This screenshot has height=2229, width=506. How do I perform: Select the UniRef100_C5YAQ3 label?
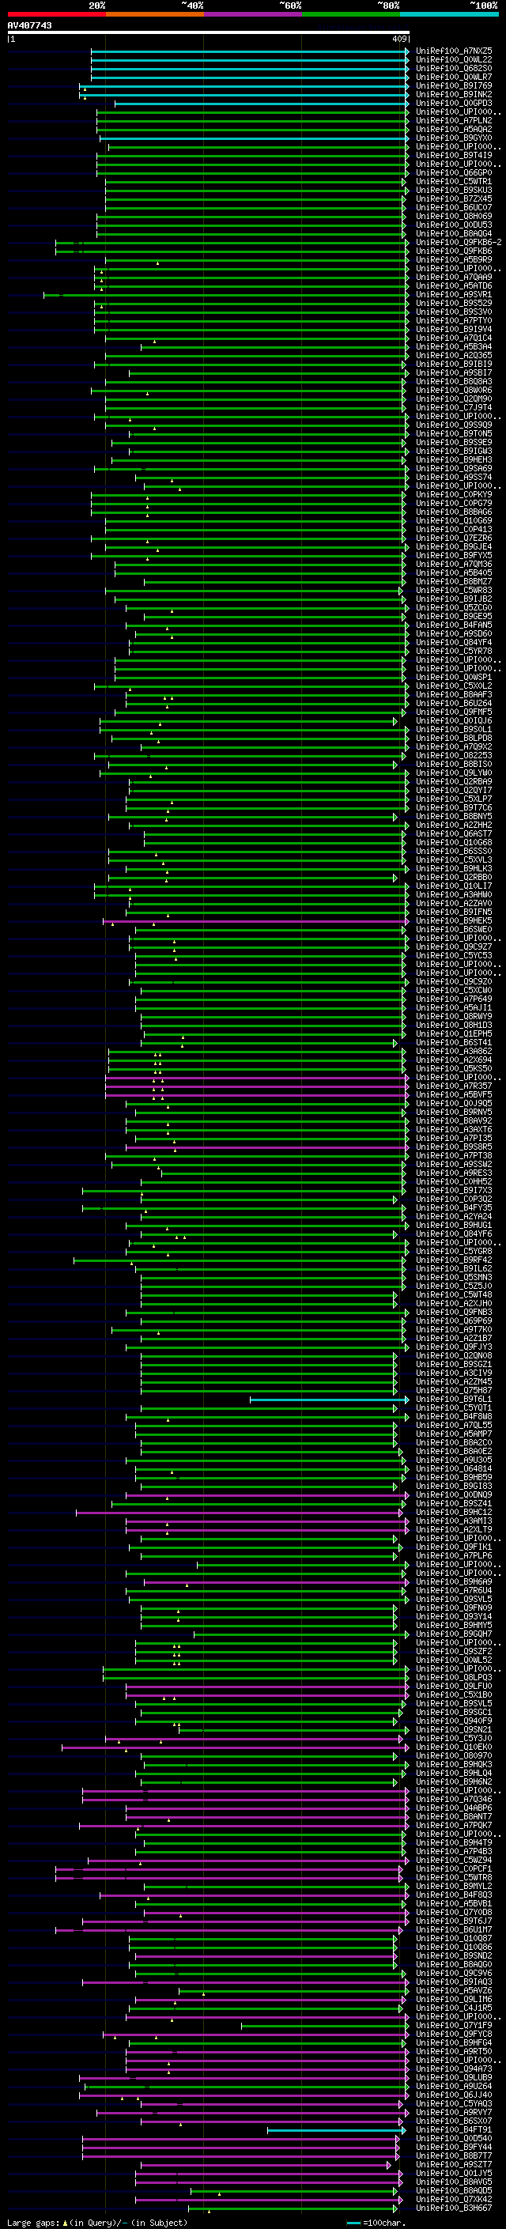pos(453,2102)
